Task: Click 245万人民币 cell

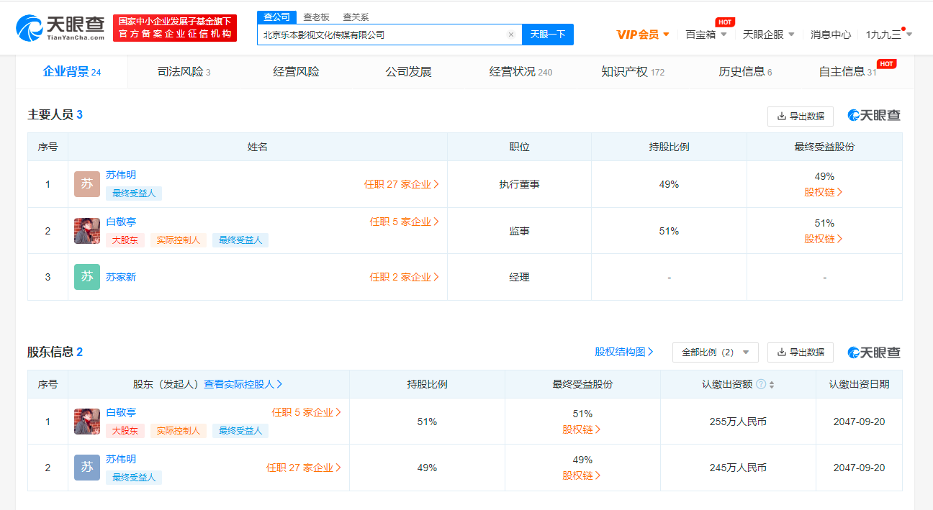Action: click(738, 468)
